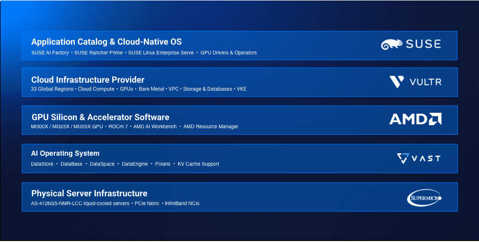
Task: Click the DataBase text
Action: coord(71,164)
